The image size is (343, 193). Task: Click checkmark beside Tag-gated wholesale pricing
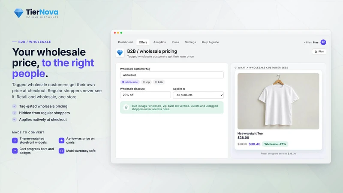(x=15, y=106)
